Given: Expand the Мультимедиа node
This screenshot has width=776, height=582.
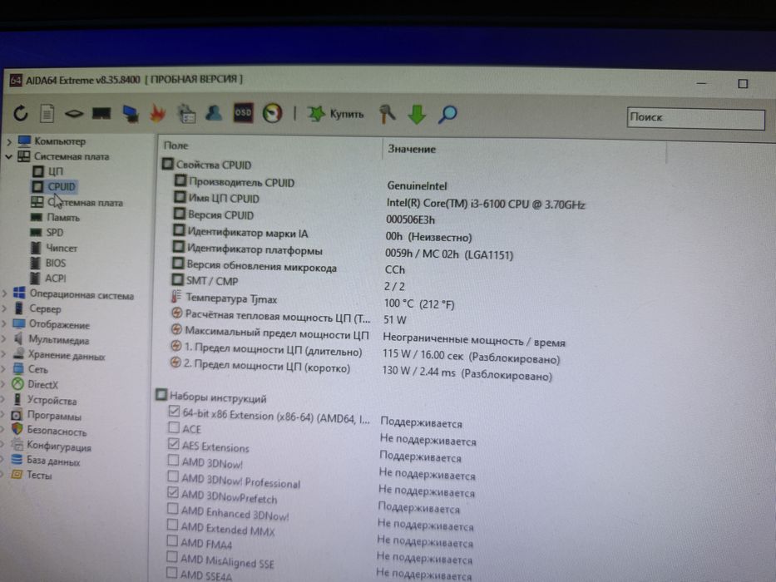Looking at the screenshot, I should click(x=4, y=340).
